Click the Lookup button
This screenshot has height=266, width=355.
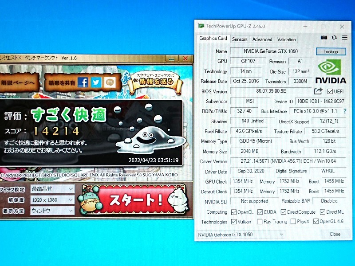click(331, 51)
